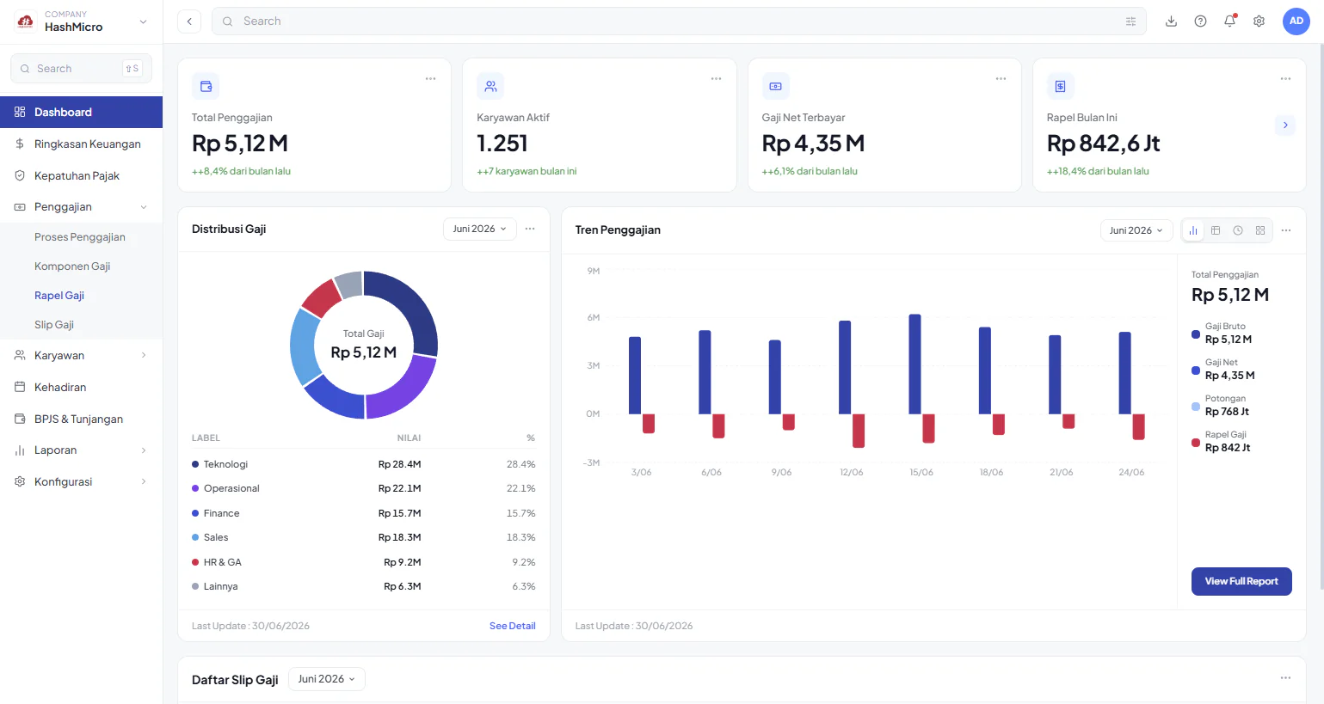Open more options on Rapel Bulan Ini card
The image size is (1324, 704).
(x=1285, y=78)
